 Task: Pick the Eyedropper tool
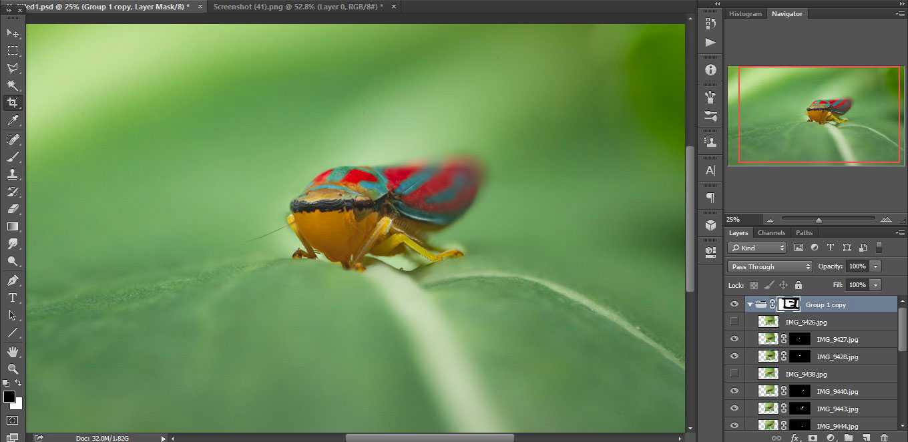pyautogui.click(x=13, y=120)
